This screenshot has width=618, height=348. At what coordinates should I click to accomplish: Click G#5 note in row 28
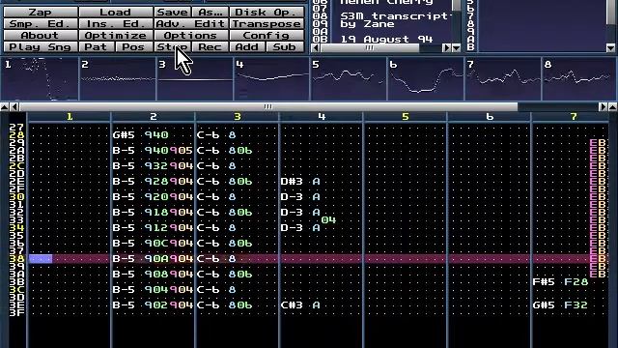124,135
